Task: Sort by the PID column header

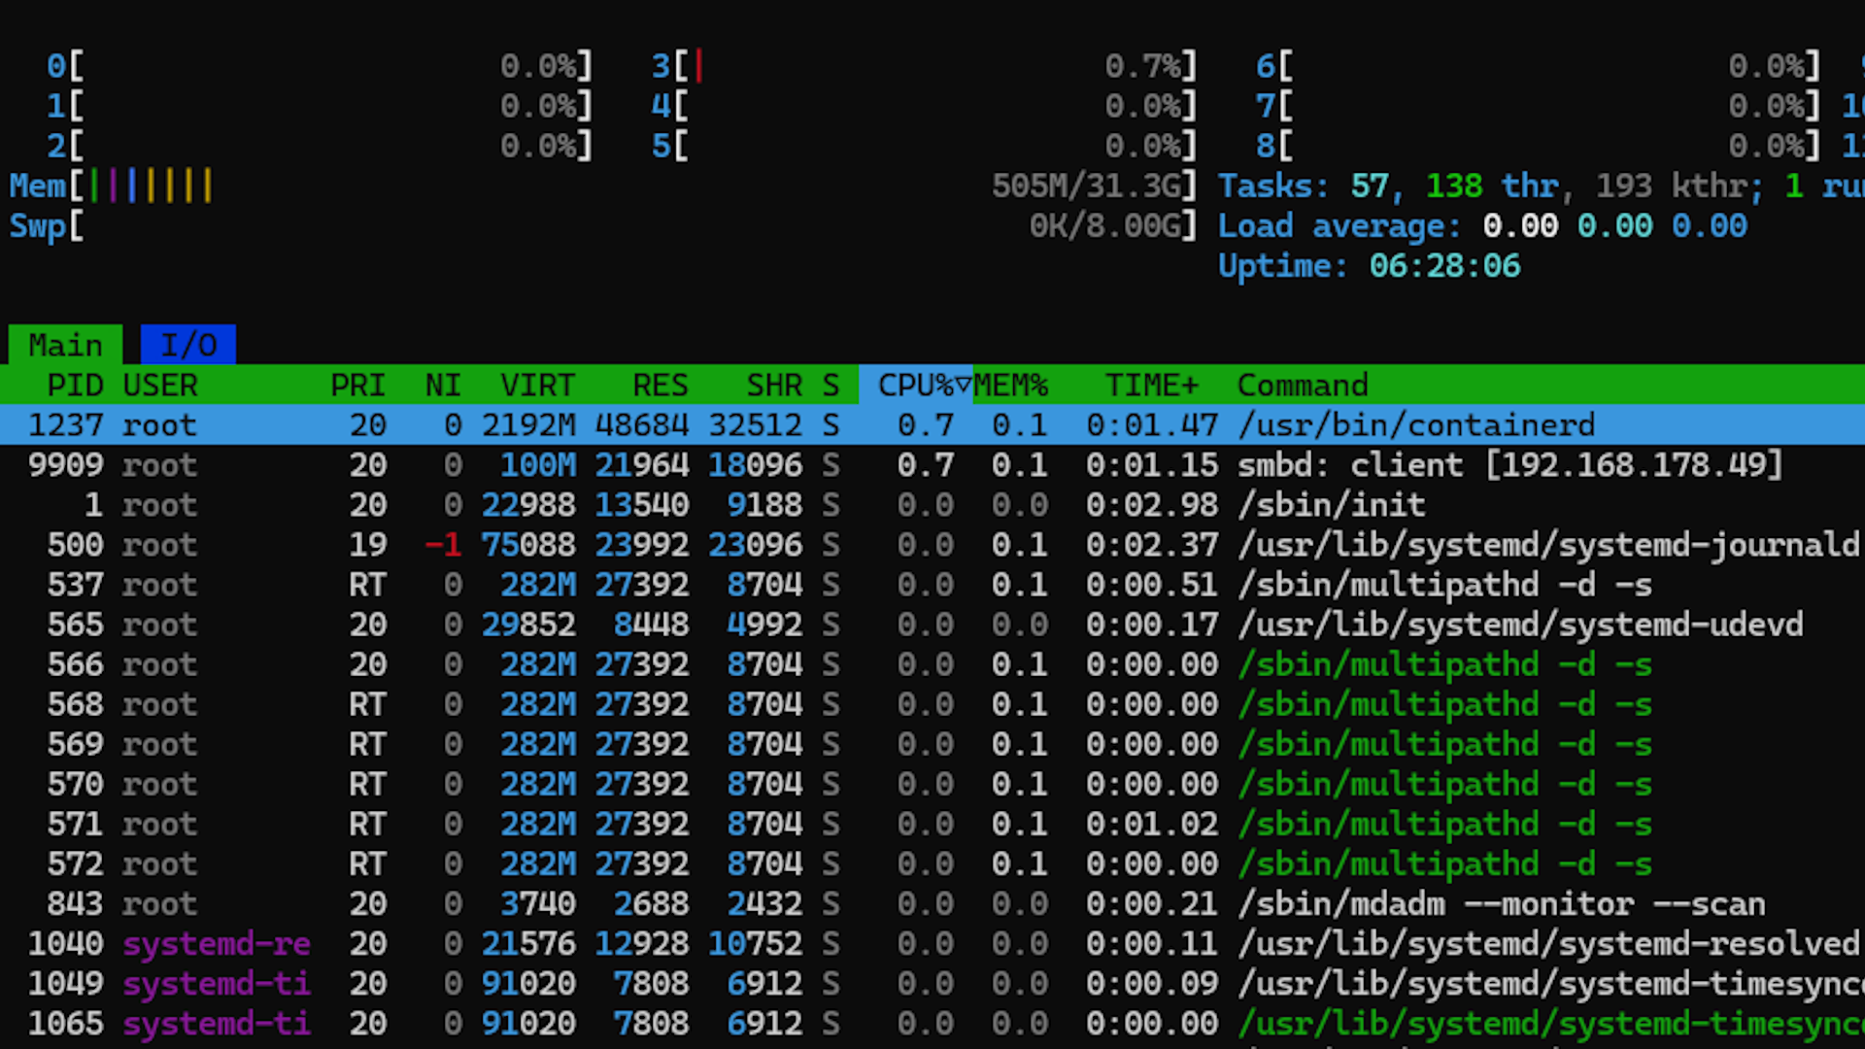Action: pos(75,386)
